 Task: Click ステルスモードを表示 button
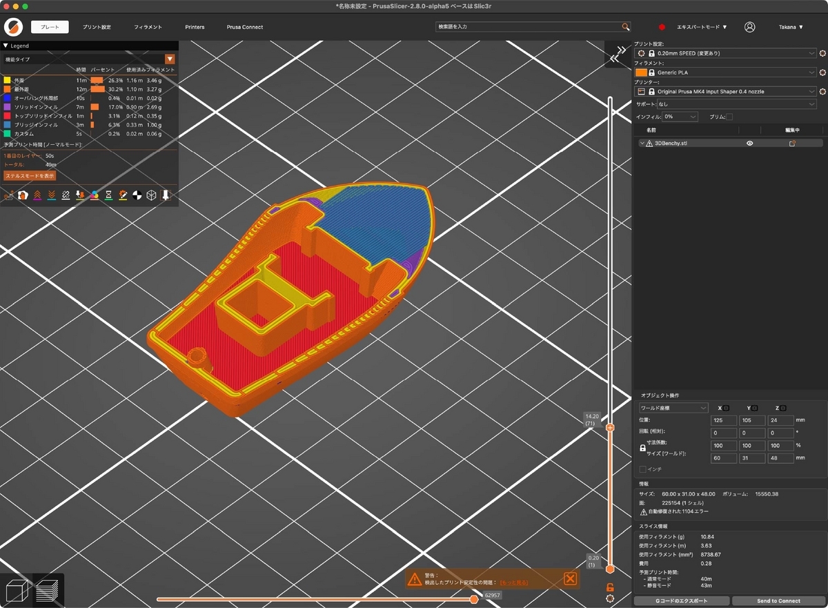30,176
